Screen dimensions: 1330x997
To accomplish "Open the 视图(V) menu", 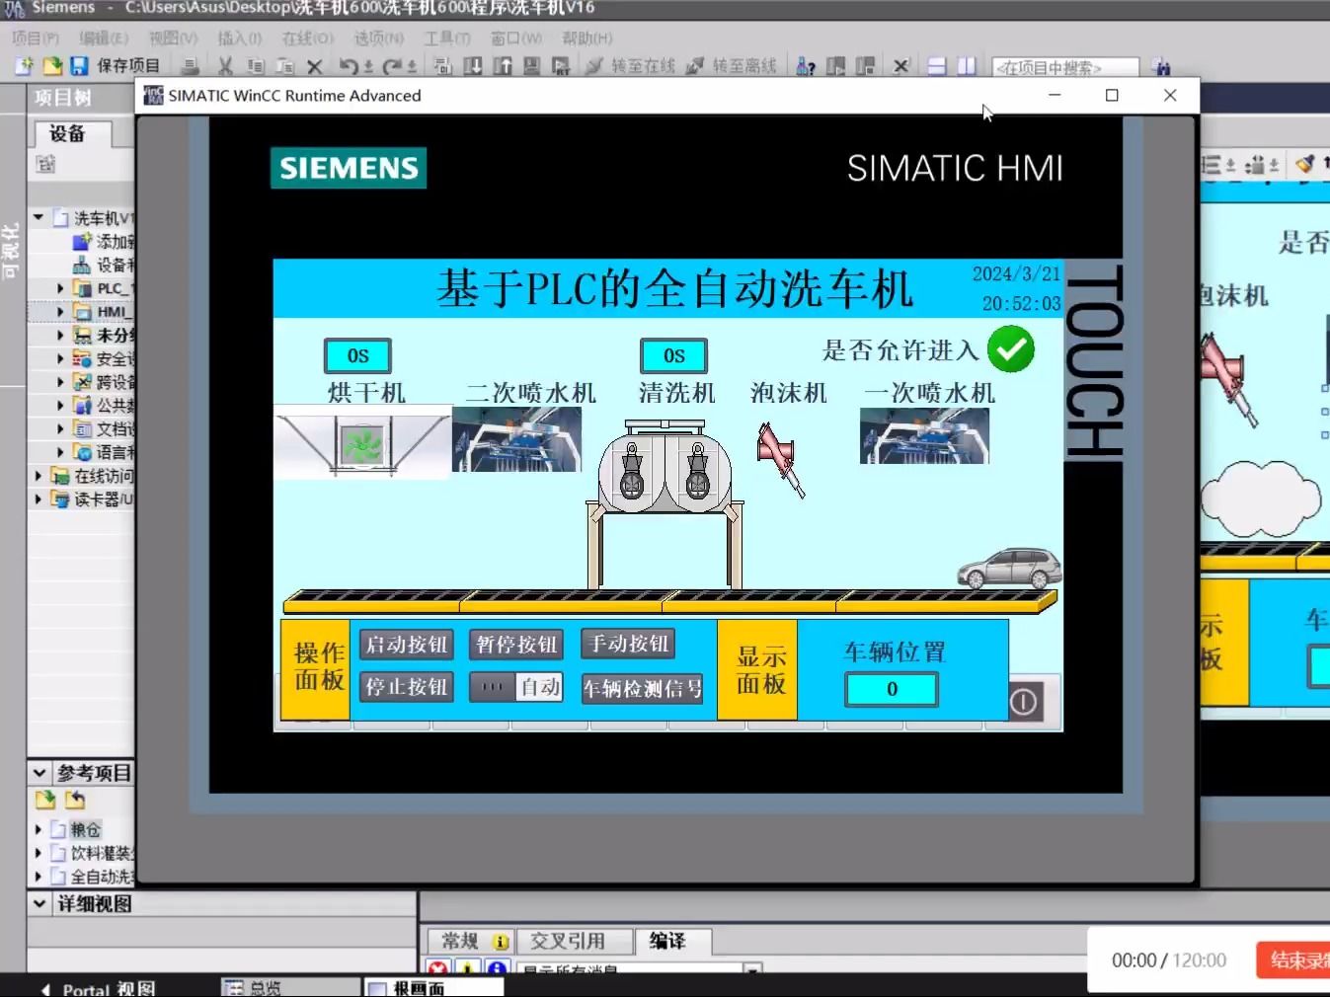I will (174, 38).
